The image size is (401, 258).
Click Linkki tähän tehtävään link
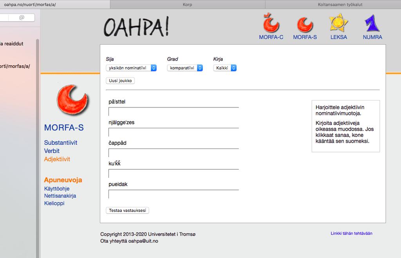[x=351, y=233]
